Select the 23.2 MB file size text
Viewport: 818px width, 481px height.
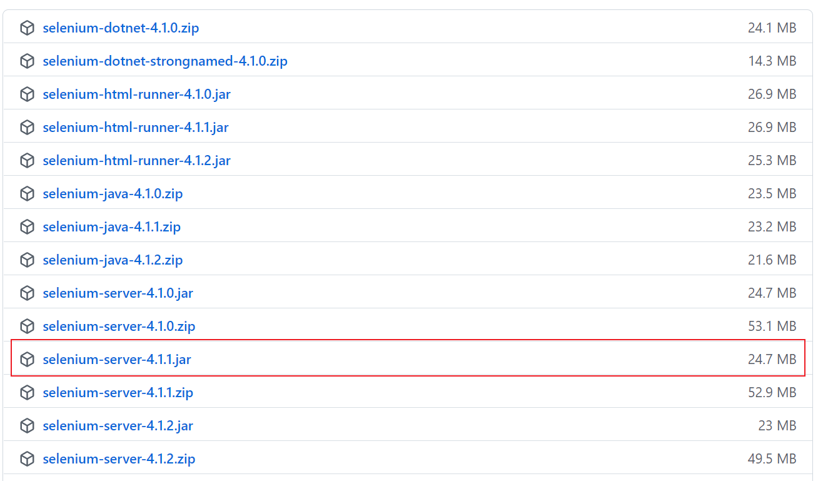coord(772,227)
